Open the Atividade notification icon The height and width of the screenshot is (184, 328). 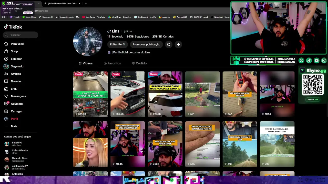pyautogui.click(x=6, y=104)
